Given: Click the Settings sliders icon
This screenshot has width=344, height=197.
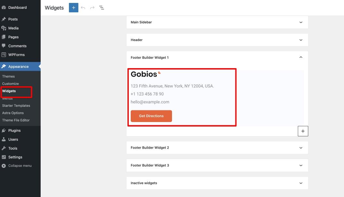Looking at the screenshot, I should 4,157.
